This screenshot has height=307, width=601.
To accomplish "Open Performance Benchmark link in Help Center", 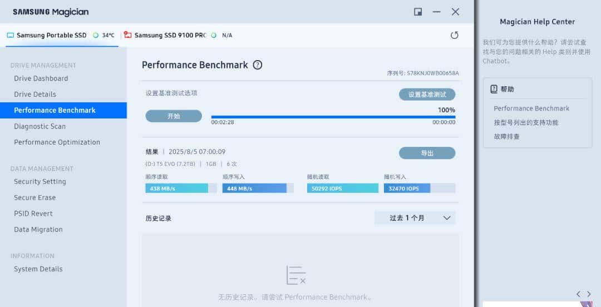I will click(x=531, y=108).
